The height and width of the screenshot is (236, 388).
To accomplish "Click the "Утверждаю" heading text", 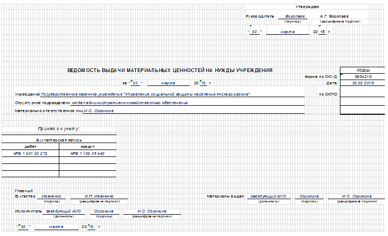I will pyautogui.click(x=307, y=6).
